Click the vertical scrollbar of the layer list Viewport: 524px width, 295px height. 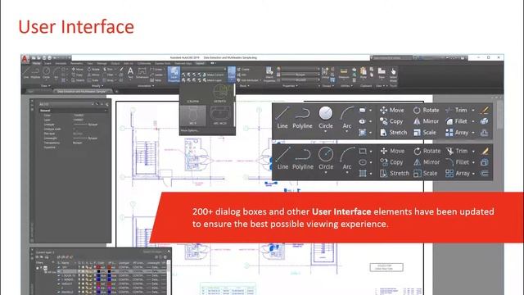point(169,278)
